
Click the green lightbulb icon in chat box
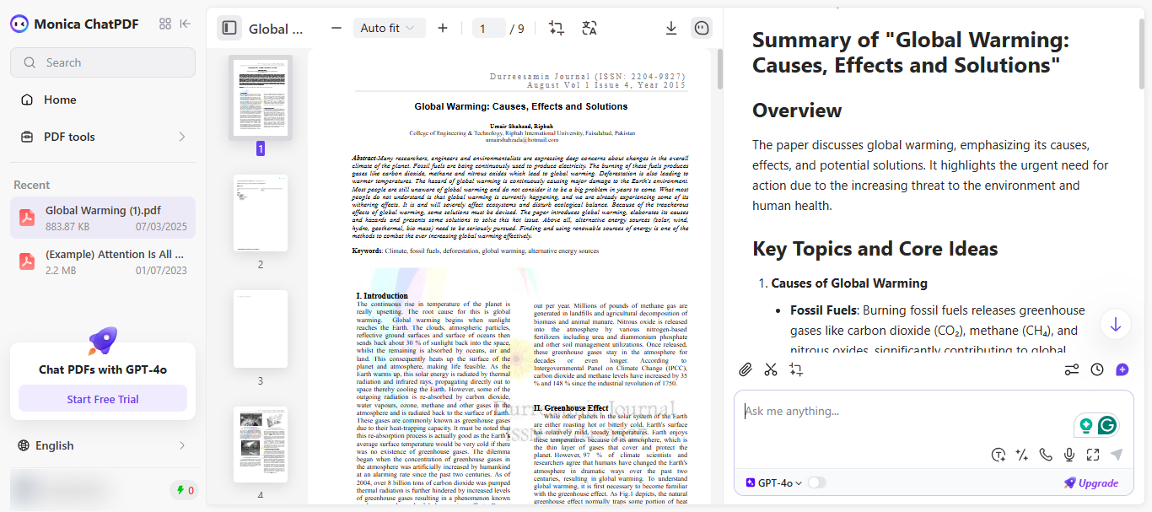click(1086, 426)
